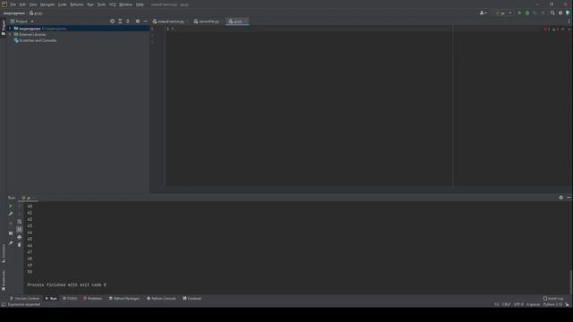Click 'Process finished with exit code 0' in the console
The height and width of the screenshot is (322, 573).
66,284
